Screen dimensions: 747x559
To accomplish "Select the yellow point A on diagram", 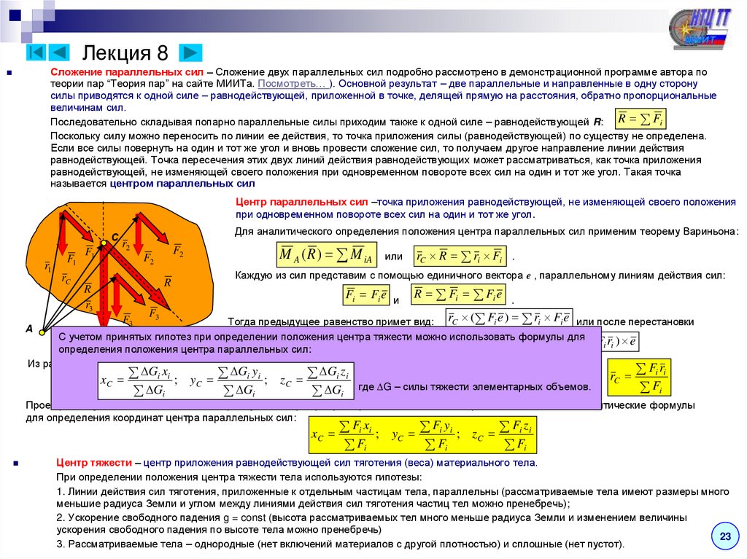I will click(x=42, y=332).
